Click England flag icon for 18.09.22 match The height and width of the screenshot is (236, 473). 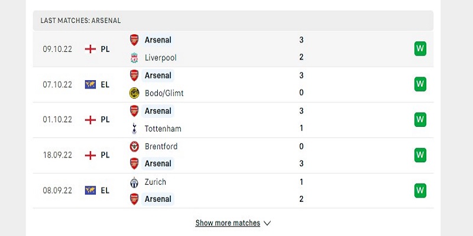[x=90, y=155]
